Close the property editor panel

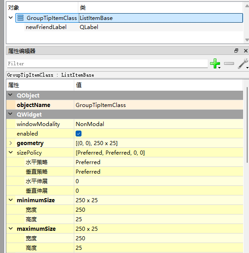point(246,51)
